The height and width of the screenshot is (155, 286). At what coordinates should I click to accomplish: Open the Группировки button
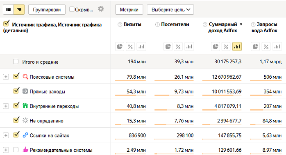coord(47,10)
